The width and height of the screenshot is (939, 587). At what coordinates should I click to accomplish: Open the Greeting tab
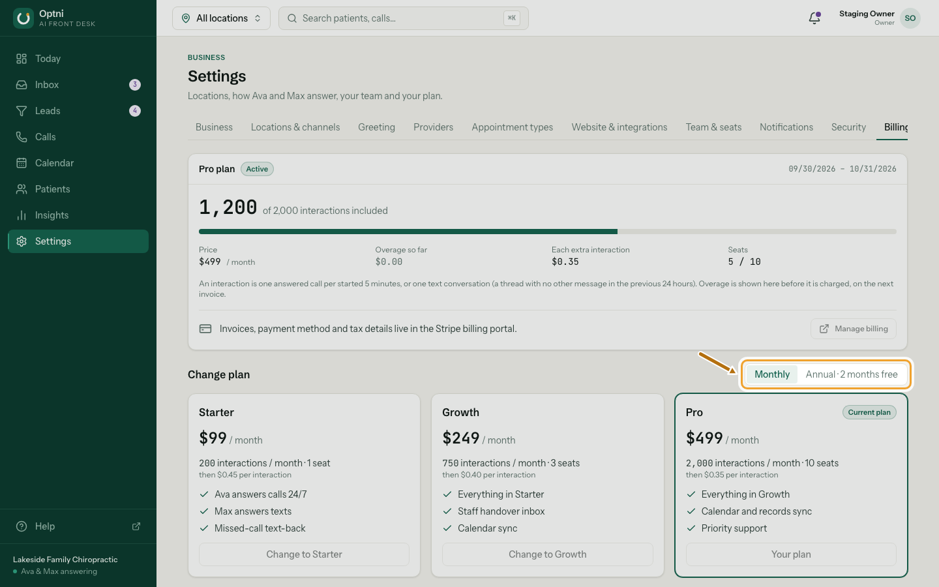point(376,127)
